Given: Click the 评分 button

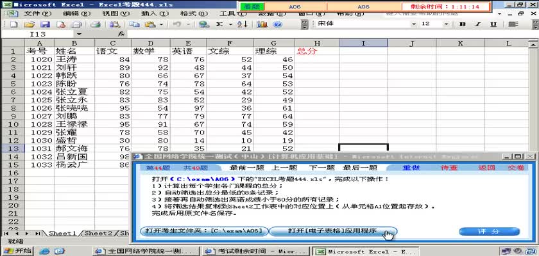Looking at the screenshot, I should tap(489, 232).
